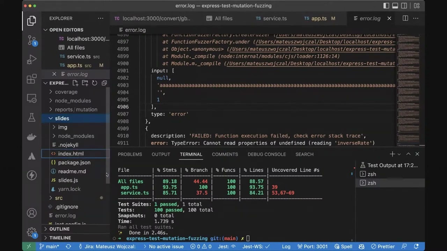Click the Prettier status item
Screen dimensions: 447x251
(382, 246)
